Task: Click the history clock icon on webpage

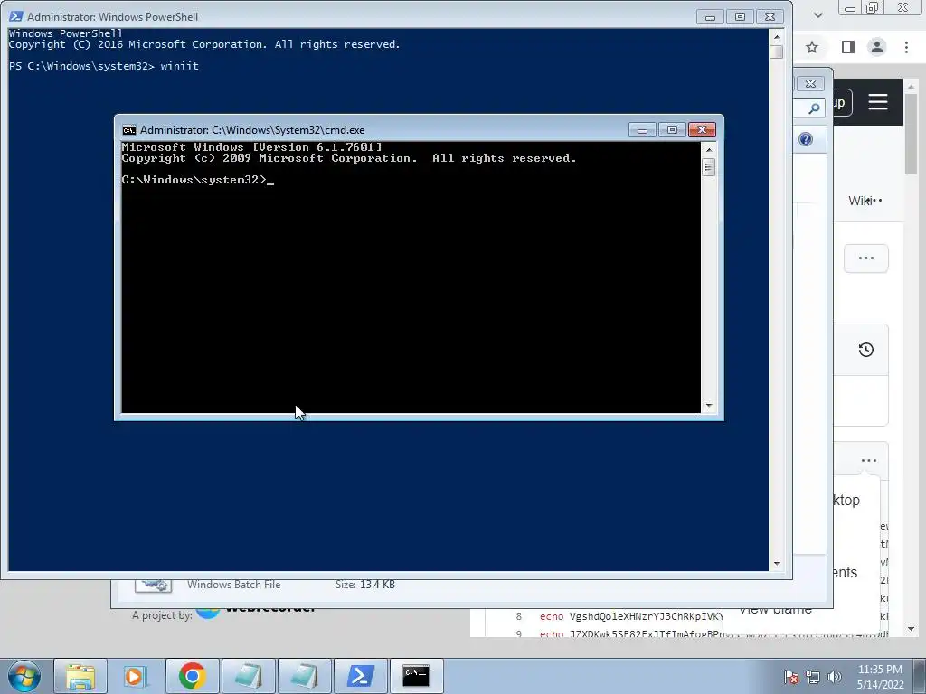Action: 865,350
